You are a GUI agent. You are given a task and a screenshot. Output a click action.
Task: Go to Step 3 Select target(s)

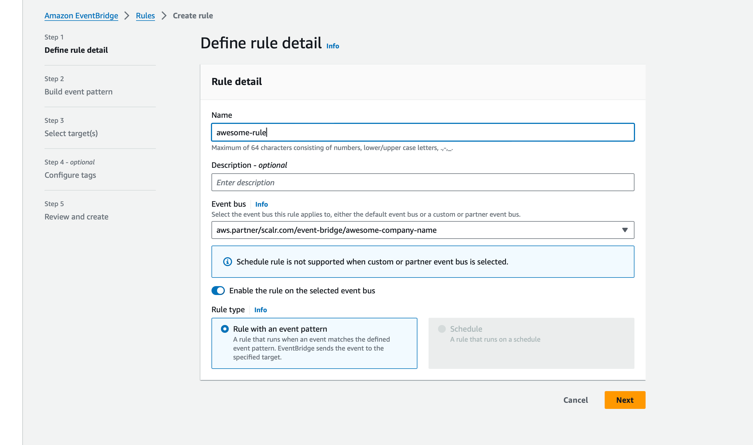(71, 133)
